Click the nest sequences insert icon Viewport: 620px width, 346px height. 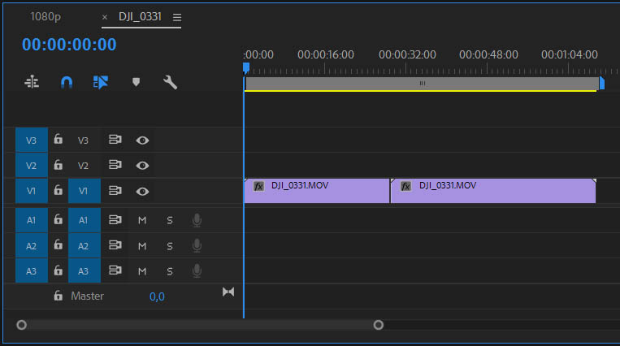[x=32, y=82]
